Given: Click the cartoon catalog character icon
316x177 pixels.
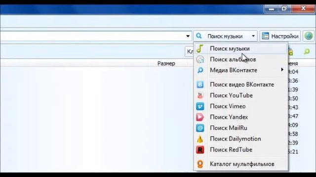Looking at the screenshot, I should (200, 164).
